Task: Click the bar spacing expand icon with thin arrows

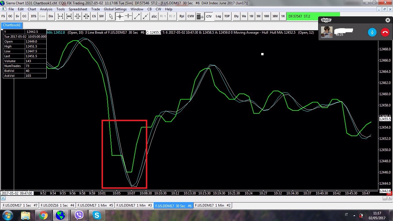Action: click(x=60, y=16)
